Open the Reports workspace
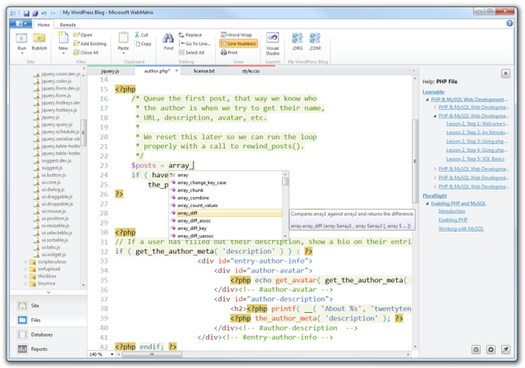The height and width of the screenshot is (368, 525). pyautogui.click(x=48, y=349)
